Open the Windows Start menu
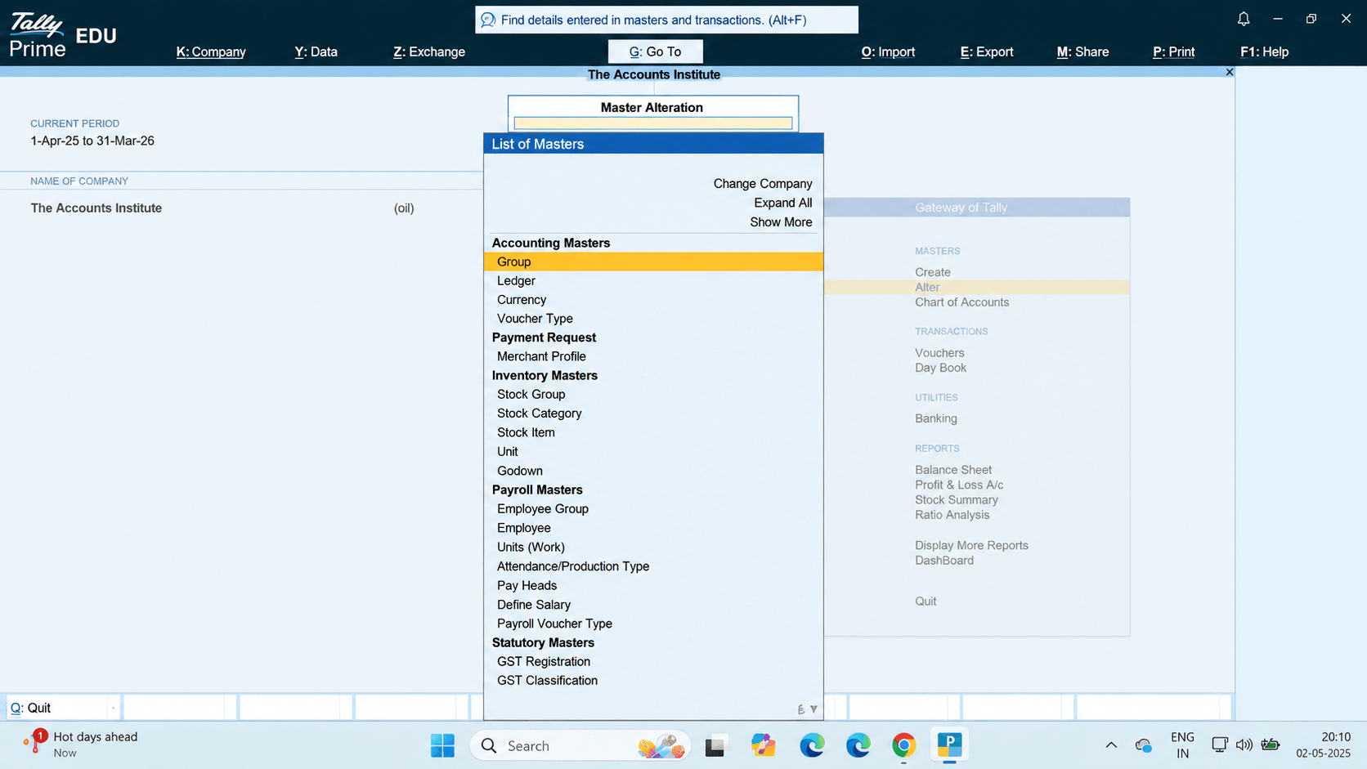Viewport: 1367px width, 769px height. click(442, 745)
